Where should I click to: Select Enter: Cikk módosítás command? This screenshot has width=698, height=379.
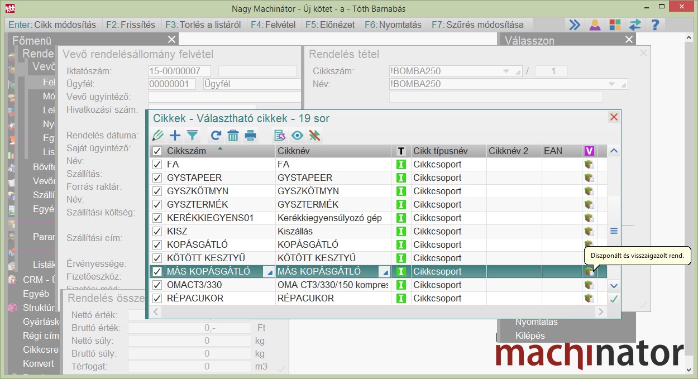52,25
